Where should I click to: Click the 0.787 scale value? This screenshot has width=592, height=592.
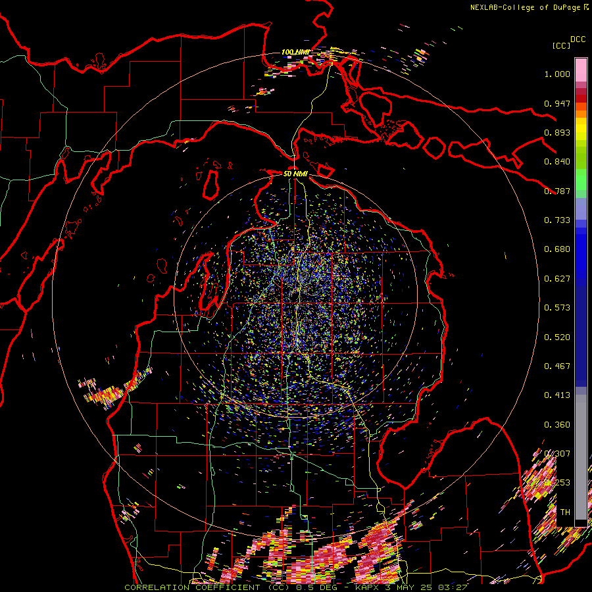coord(557,191)
